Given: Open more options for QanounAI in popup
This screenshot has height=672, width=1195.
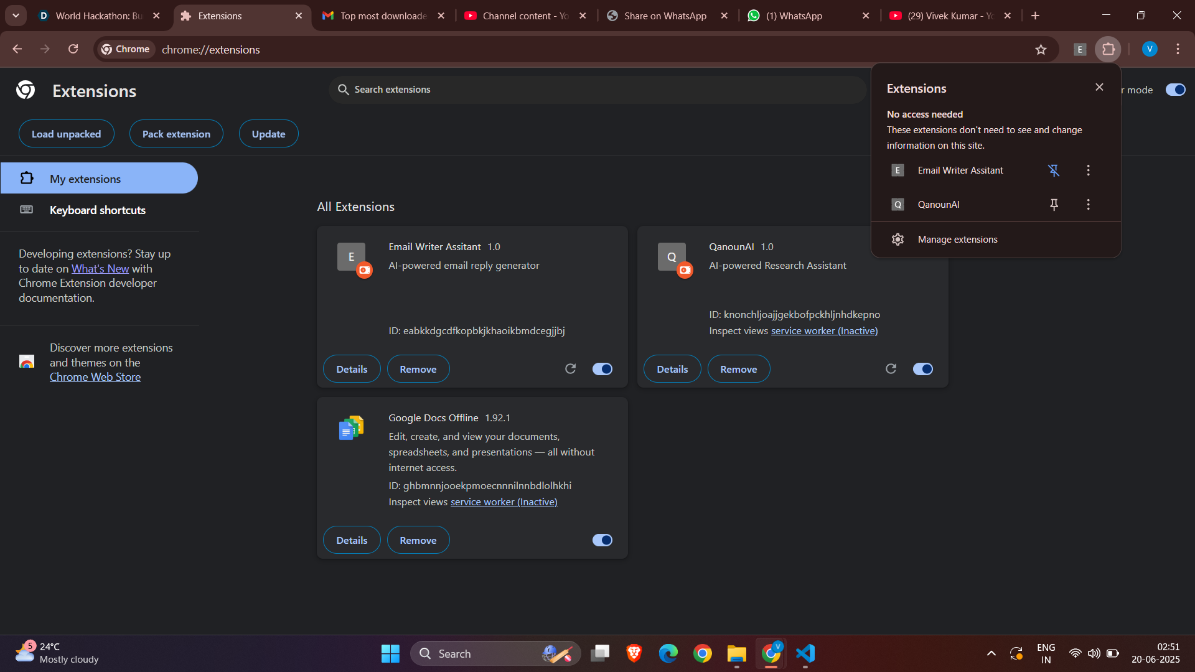Looking at the screenshot, I should pos(1088,205).
